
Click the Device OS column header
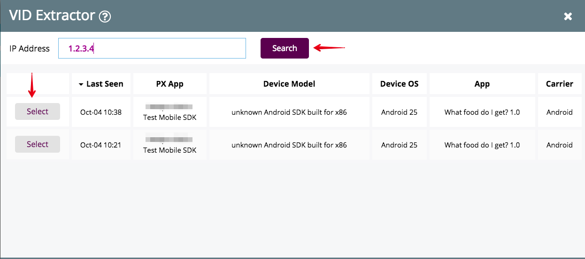coord(399,84)
